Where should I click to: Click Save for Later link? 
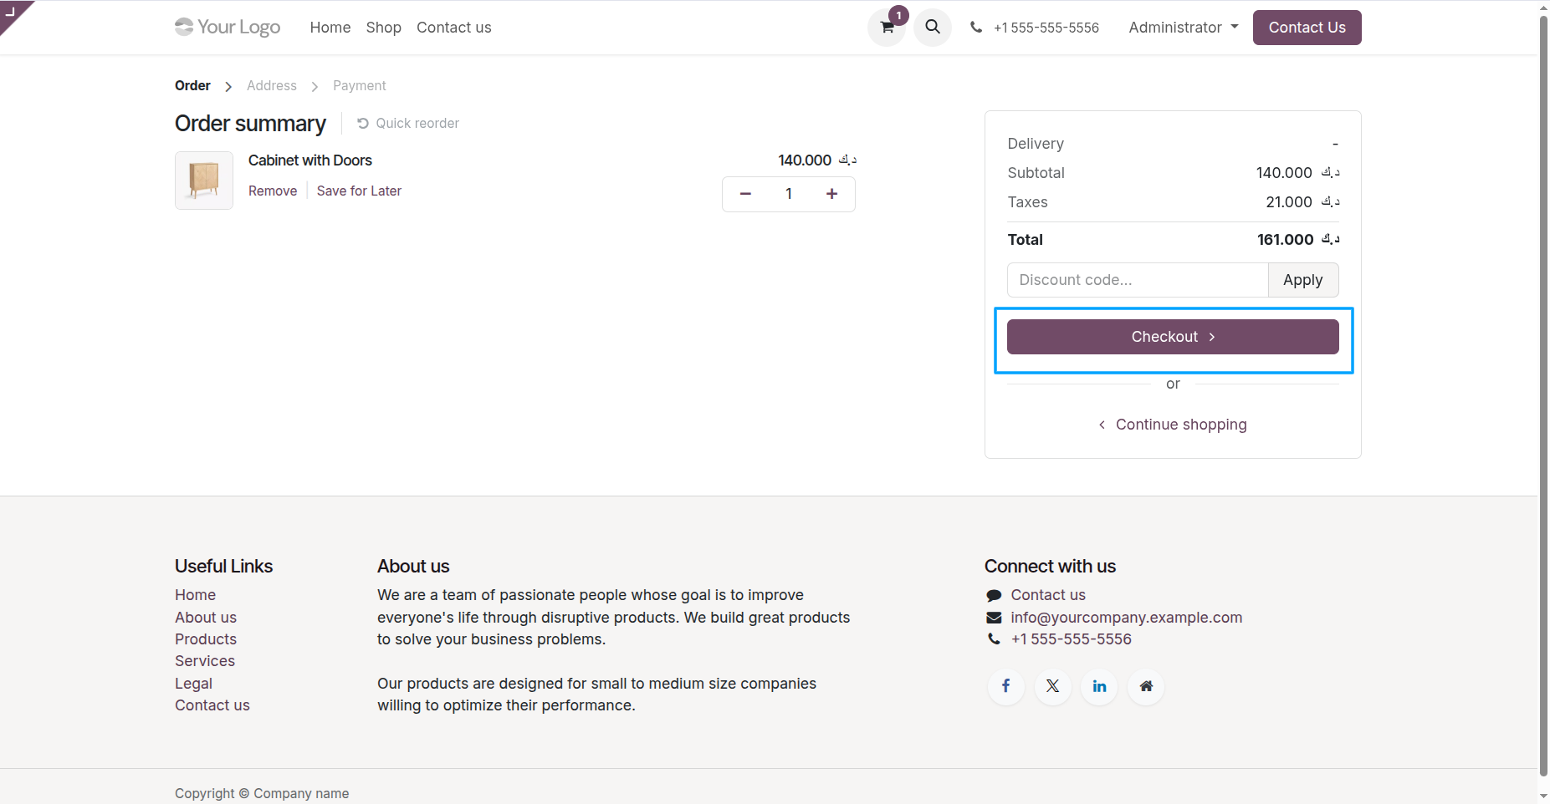pyautogui.click(x=359, y=191)
